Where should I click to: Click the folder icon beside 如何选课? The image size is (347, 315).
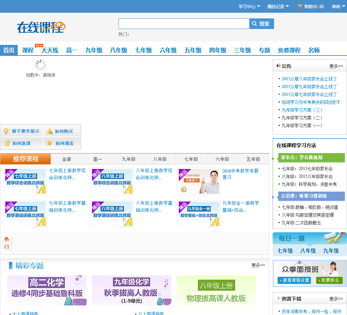[7, 143]
